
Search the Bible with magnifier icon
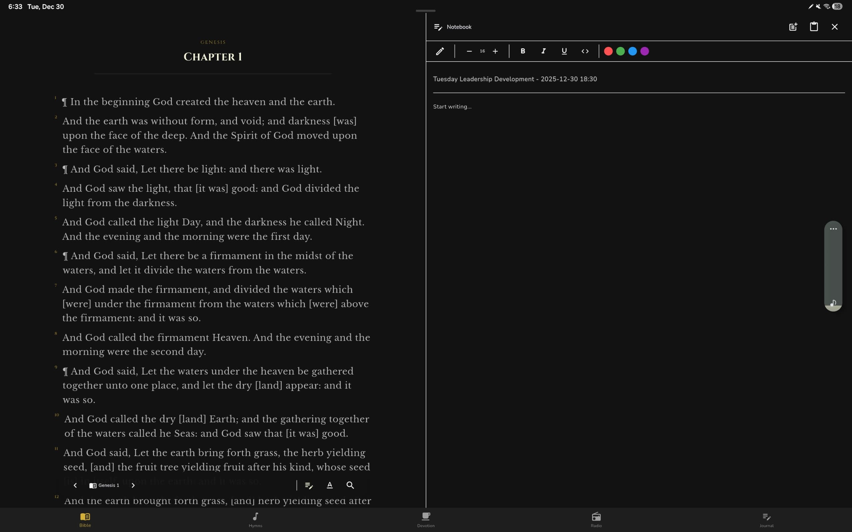pyautogui.click(x=350, y=485)
